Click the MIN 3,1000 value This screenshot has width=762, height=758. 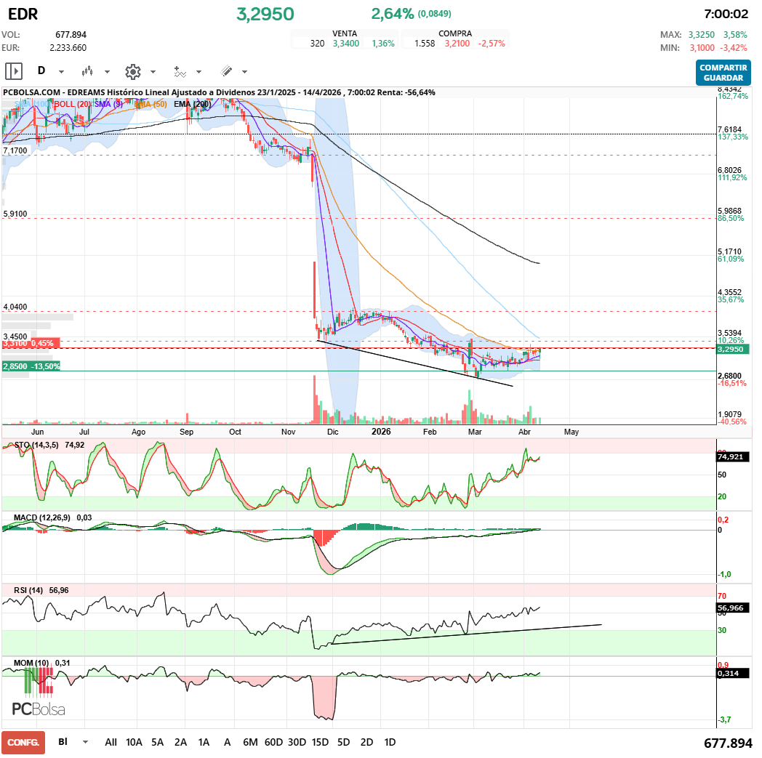pyautogui.click(x=702, y=48)
